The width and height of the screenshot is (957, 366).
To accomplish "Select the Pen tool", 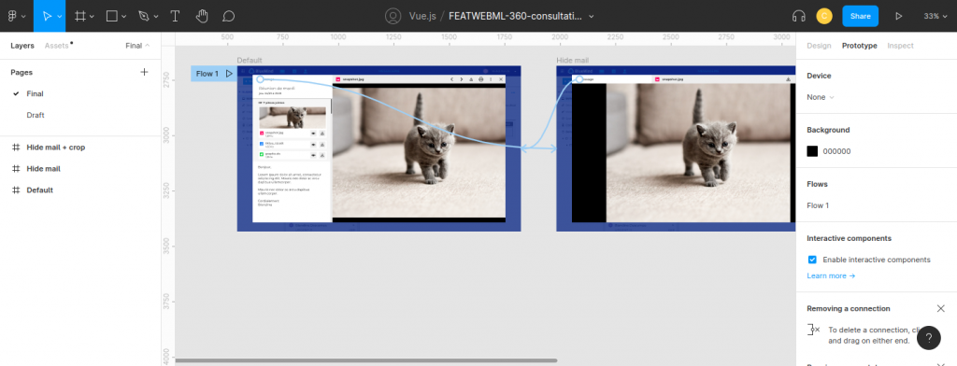I will click(143, 16).
